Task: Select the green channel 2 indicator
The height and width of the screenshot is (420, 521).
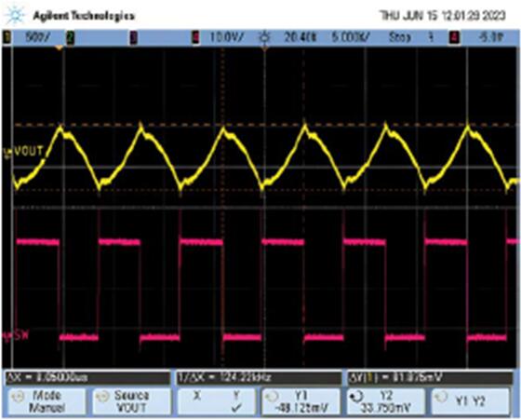Action: [70, 37]
